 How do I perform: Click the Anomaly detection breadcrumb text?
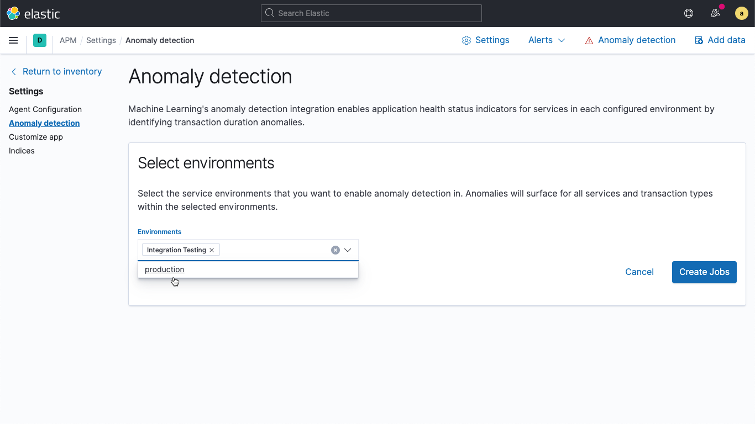[160, 40]
